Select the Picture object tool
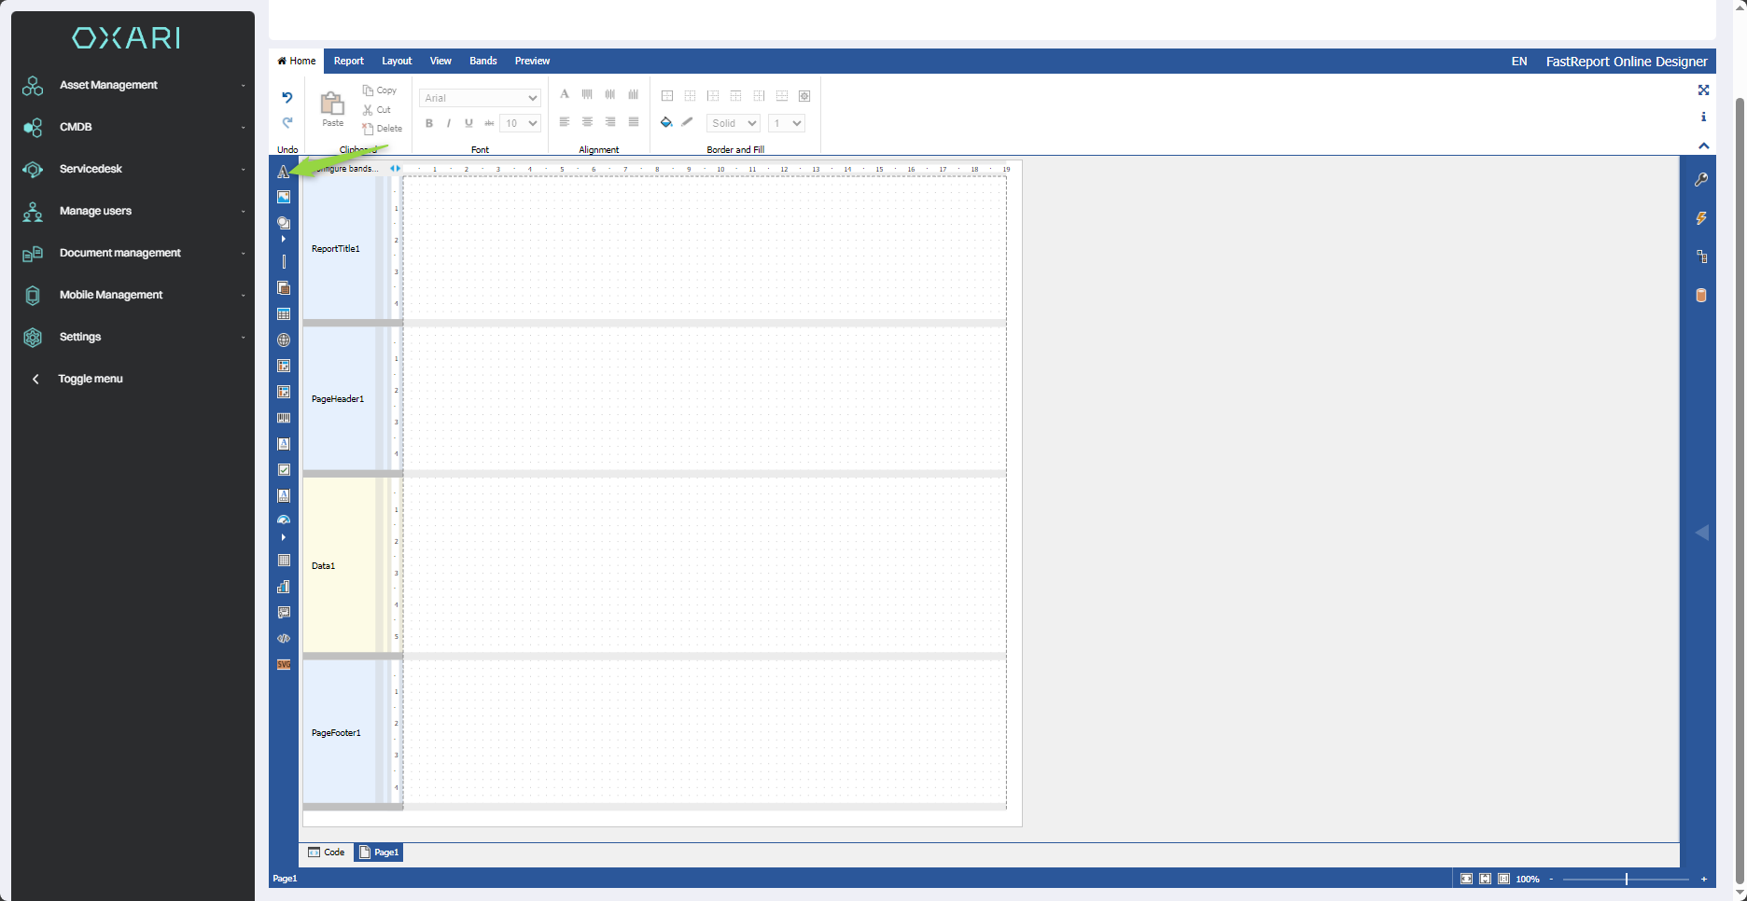Viewport: 1747px width, 901px height. pos(284,197)
